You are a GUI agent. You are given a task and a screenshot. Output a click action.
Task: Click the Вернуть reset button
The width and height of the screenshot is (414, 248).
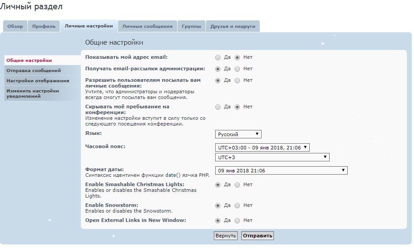pos(226,236)
